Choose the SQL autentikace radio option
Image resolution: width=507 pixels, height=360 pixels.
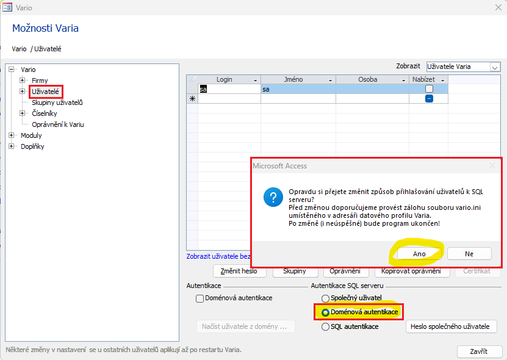click(x=326, y=327)
